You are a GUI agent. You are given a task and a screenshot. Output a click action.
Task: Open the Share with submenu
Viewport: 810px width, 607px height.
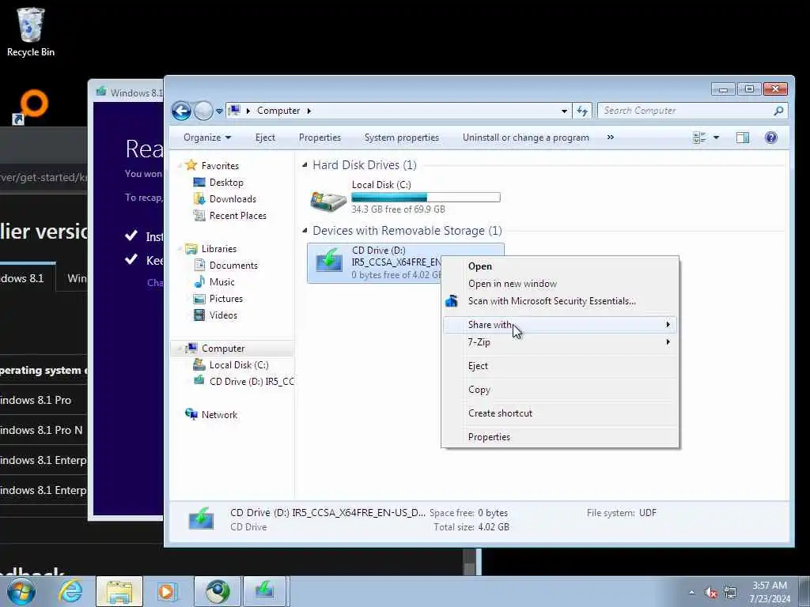[x=560, y=325]
